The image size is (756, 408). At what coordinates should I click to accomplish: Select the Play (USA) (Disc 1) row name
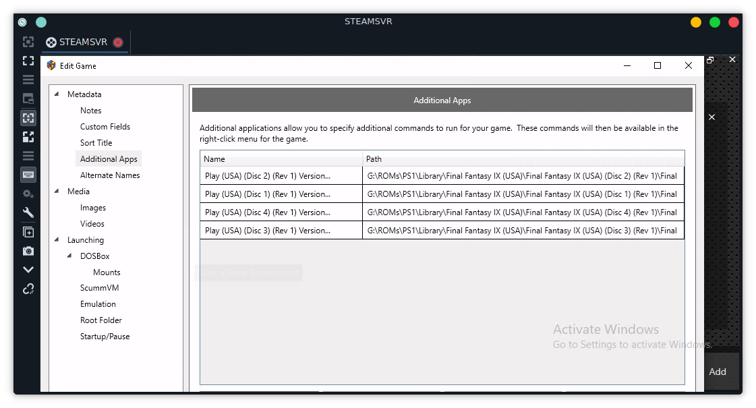click(281, 194)
